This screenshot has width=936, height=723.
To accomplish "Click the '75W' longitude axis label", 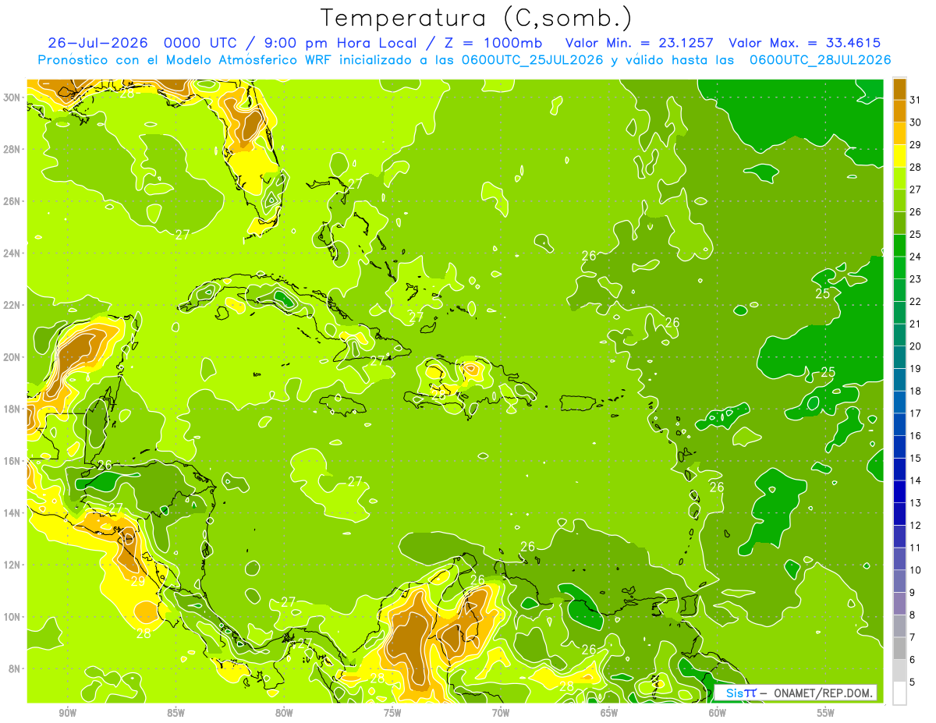I will click(392, 712).
